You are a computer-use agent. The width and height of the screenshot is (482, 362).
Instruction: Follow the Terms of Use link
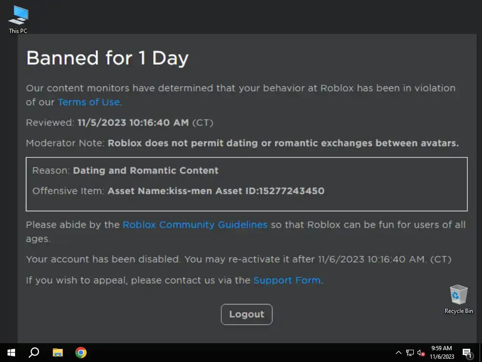[89, 102]
